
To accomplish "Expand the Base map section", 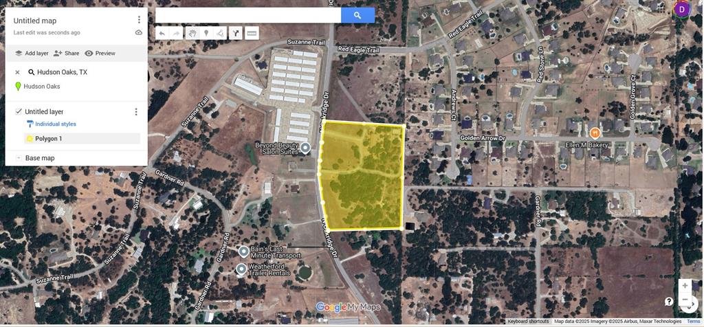I will [x=19, y=158].
